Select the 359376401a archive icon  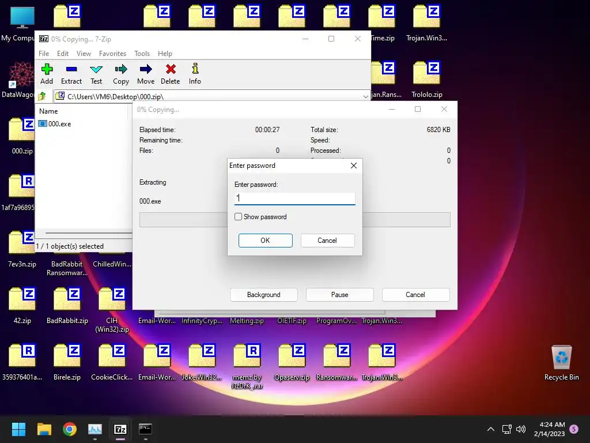[22, 362]
